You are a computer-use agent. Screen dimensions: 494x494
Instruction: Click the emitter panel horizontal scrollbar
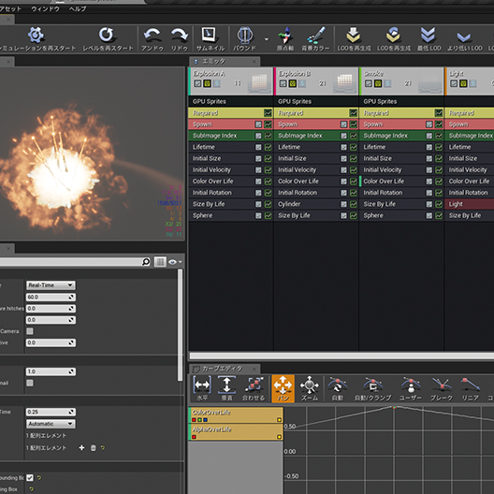coord(341,356)
